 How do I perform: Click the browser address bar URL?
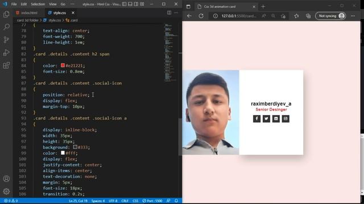point(239,16)
